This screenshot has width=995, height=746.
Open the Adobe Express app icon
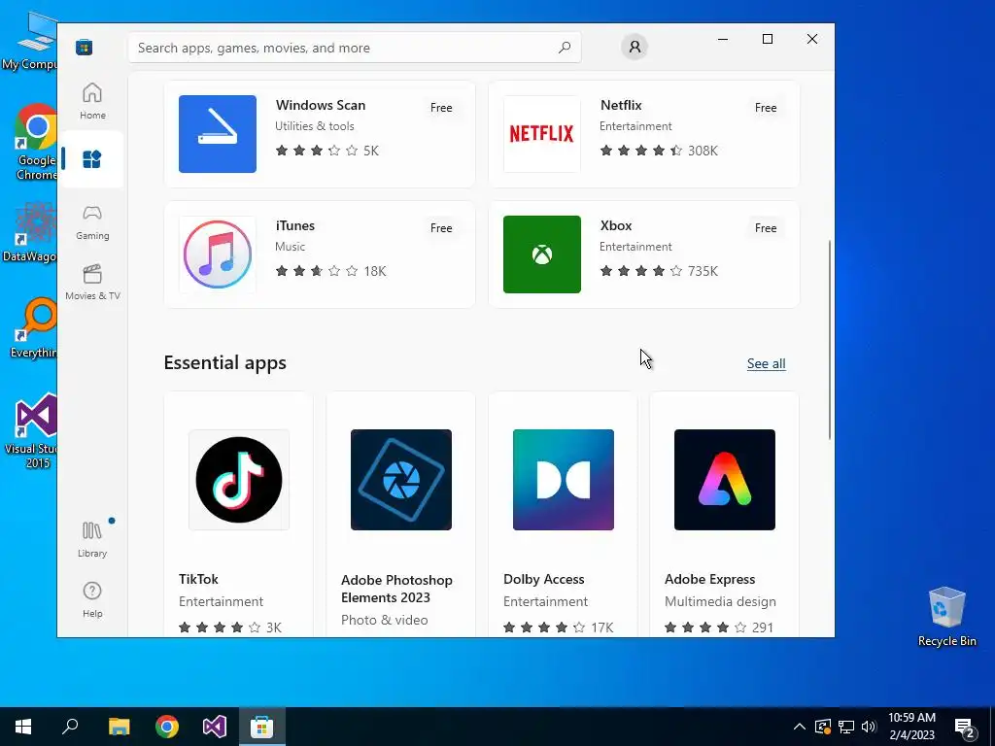tap(725, 480)
